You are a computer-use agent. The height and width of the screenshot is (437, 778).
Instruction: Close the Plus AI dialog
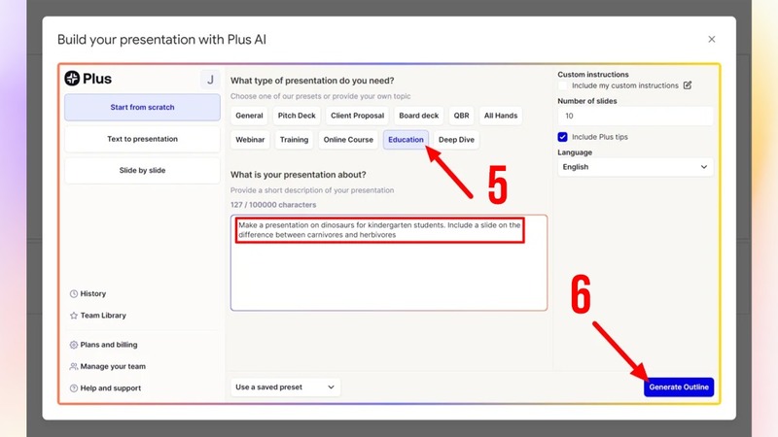tap(712, 39)
